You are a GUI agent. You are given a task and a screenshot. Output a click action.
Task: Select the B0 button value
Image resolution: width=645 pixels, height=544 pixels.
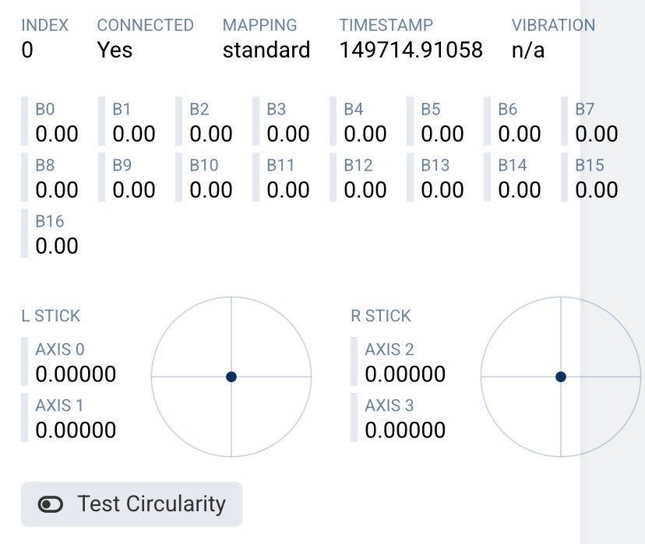tap(57, 134)
